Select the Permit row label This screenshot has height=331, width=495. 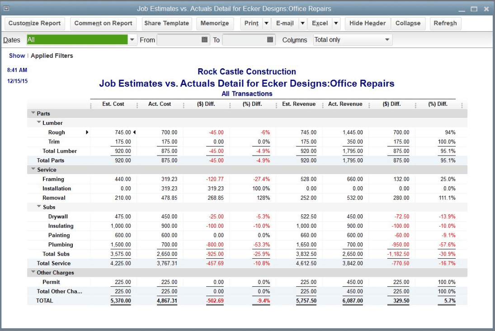[x=51, y=282]
